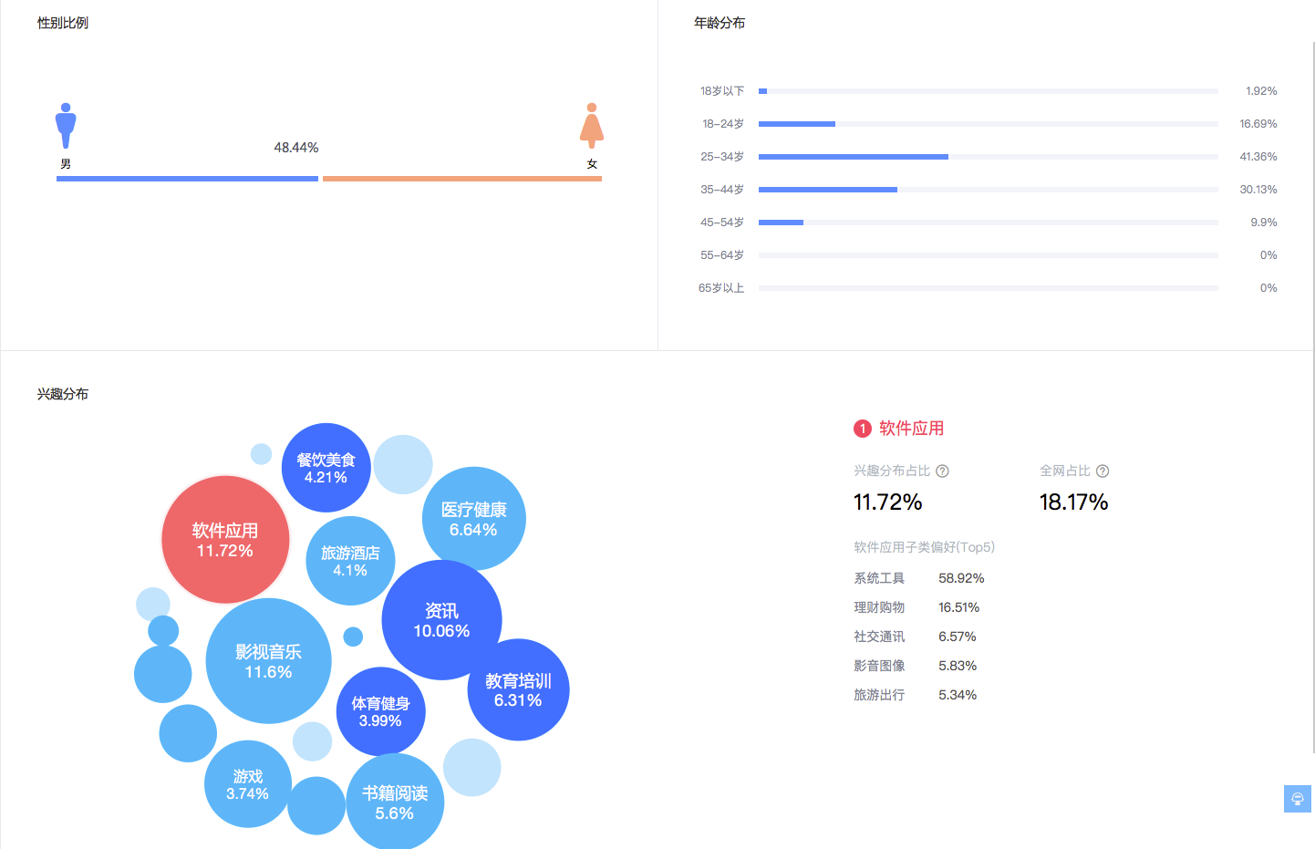
Task: Select the 体育健身 bubble
Action: 380,711
